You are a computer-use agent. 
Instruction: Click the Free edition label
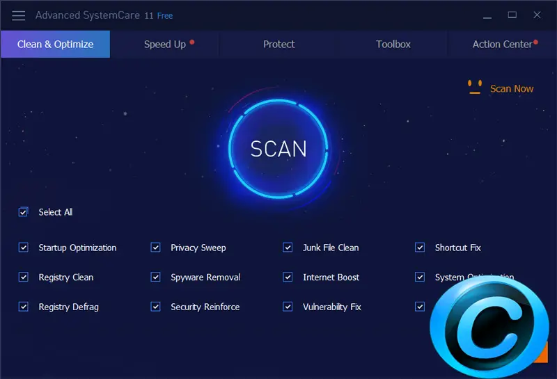coord(165,16)
